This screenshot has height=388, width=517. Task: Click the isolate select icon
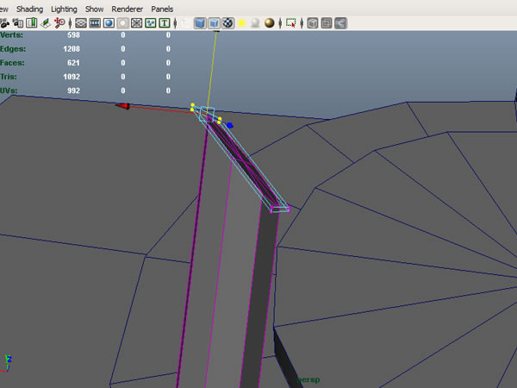tap(291, 23)
